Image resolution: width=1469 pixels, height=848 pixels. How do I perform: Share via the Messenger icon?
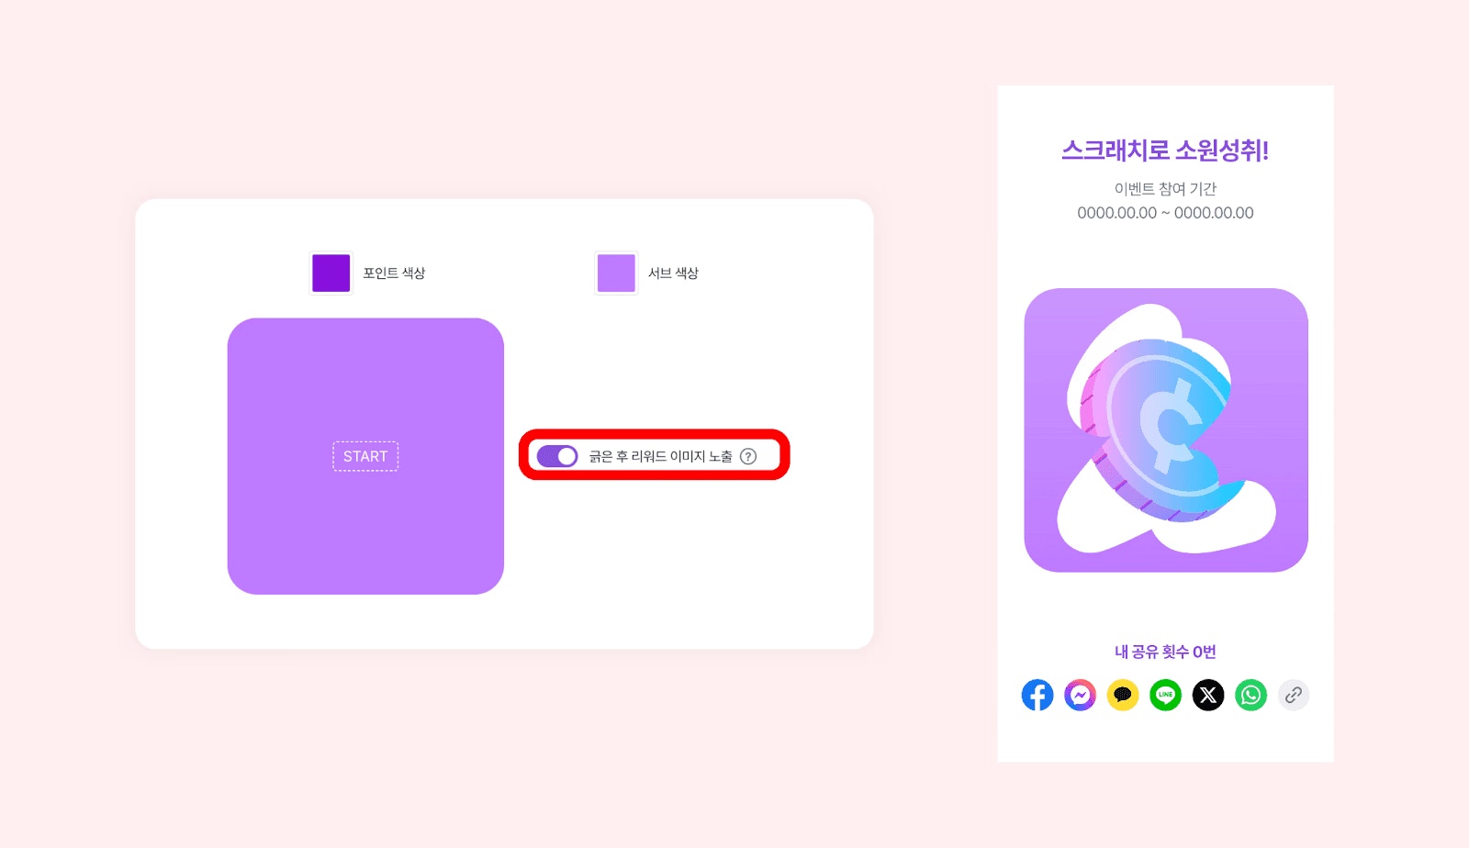click(x=1080, y=695)
